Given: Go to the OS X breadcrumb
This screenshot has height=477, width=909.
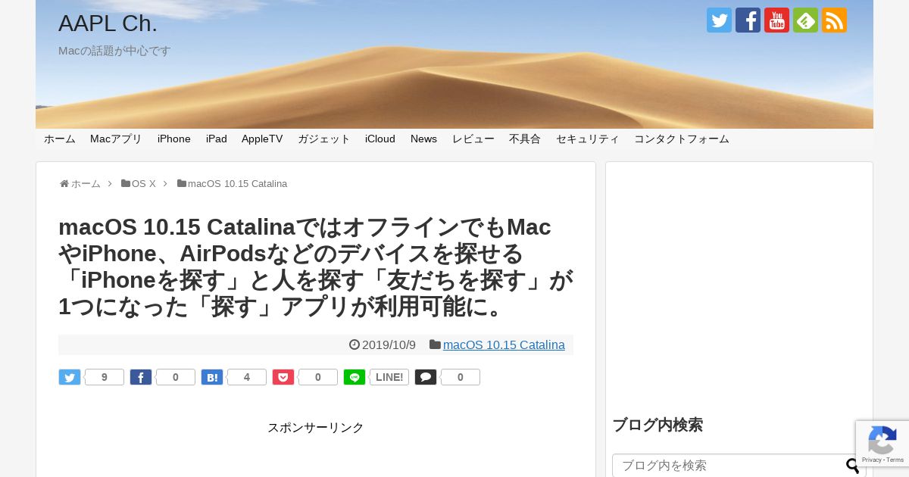Looking at the screenshot, I should click(x=143, y=183).
